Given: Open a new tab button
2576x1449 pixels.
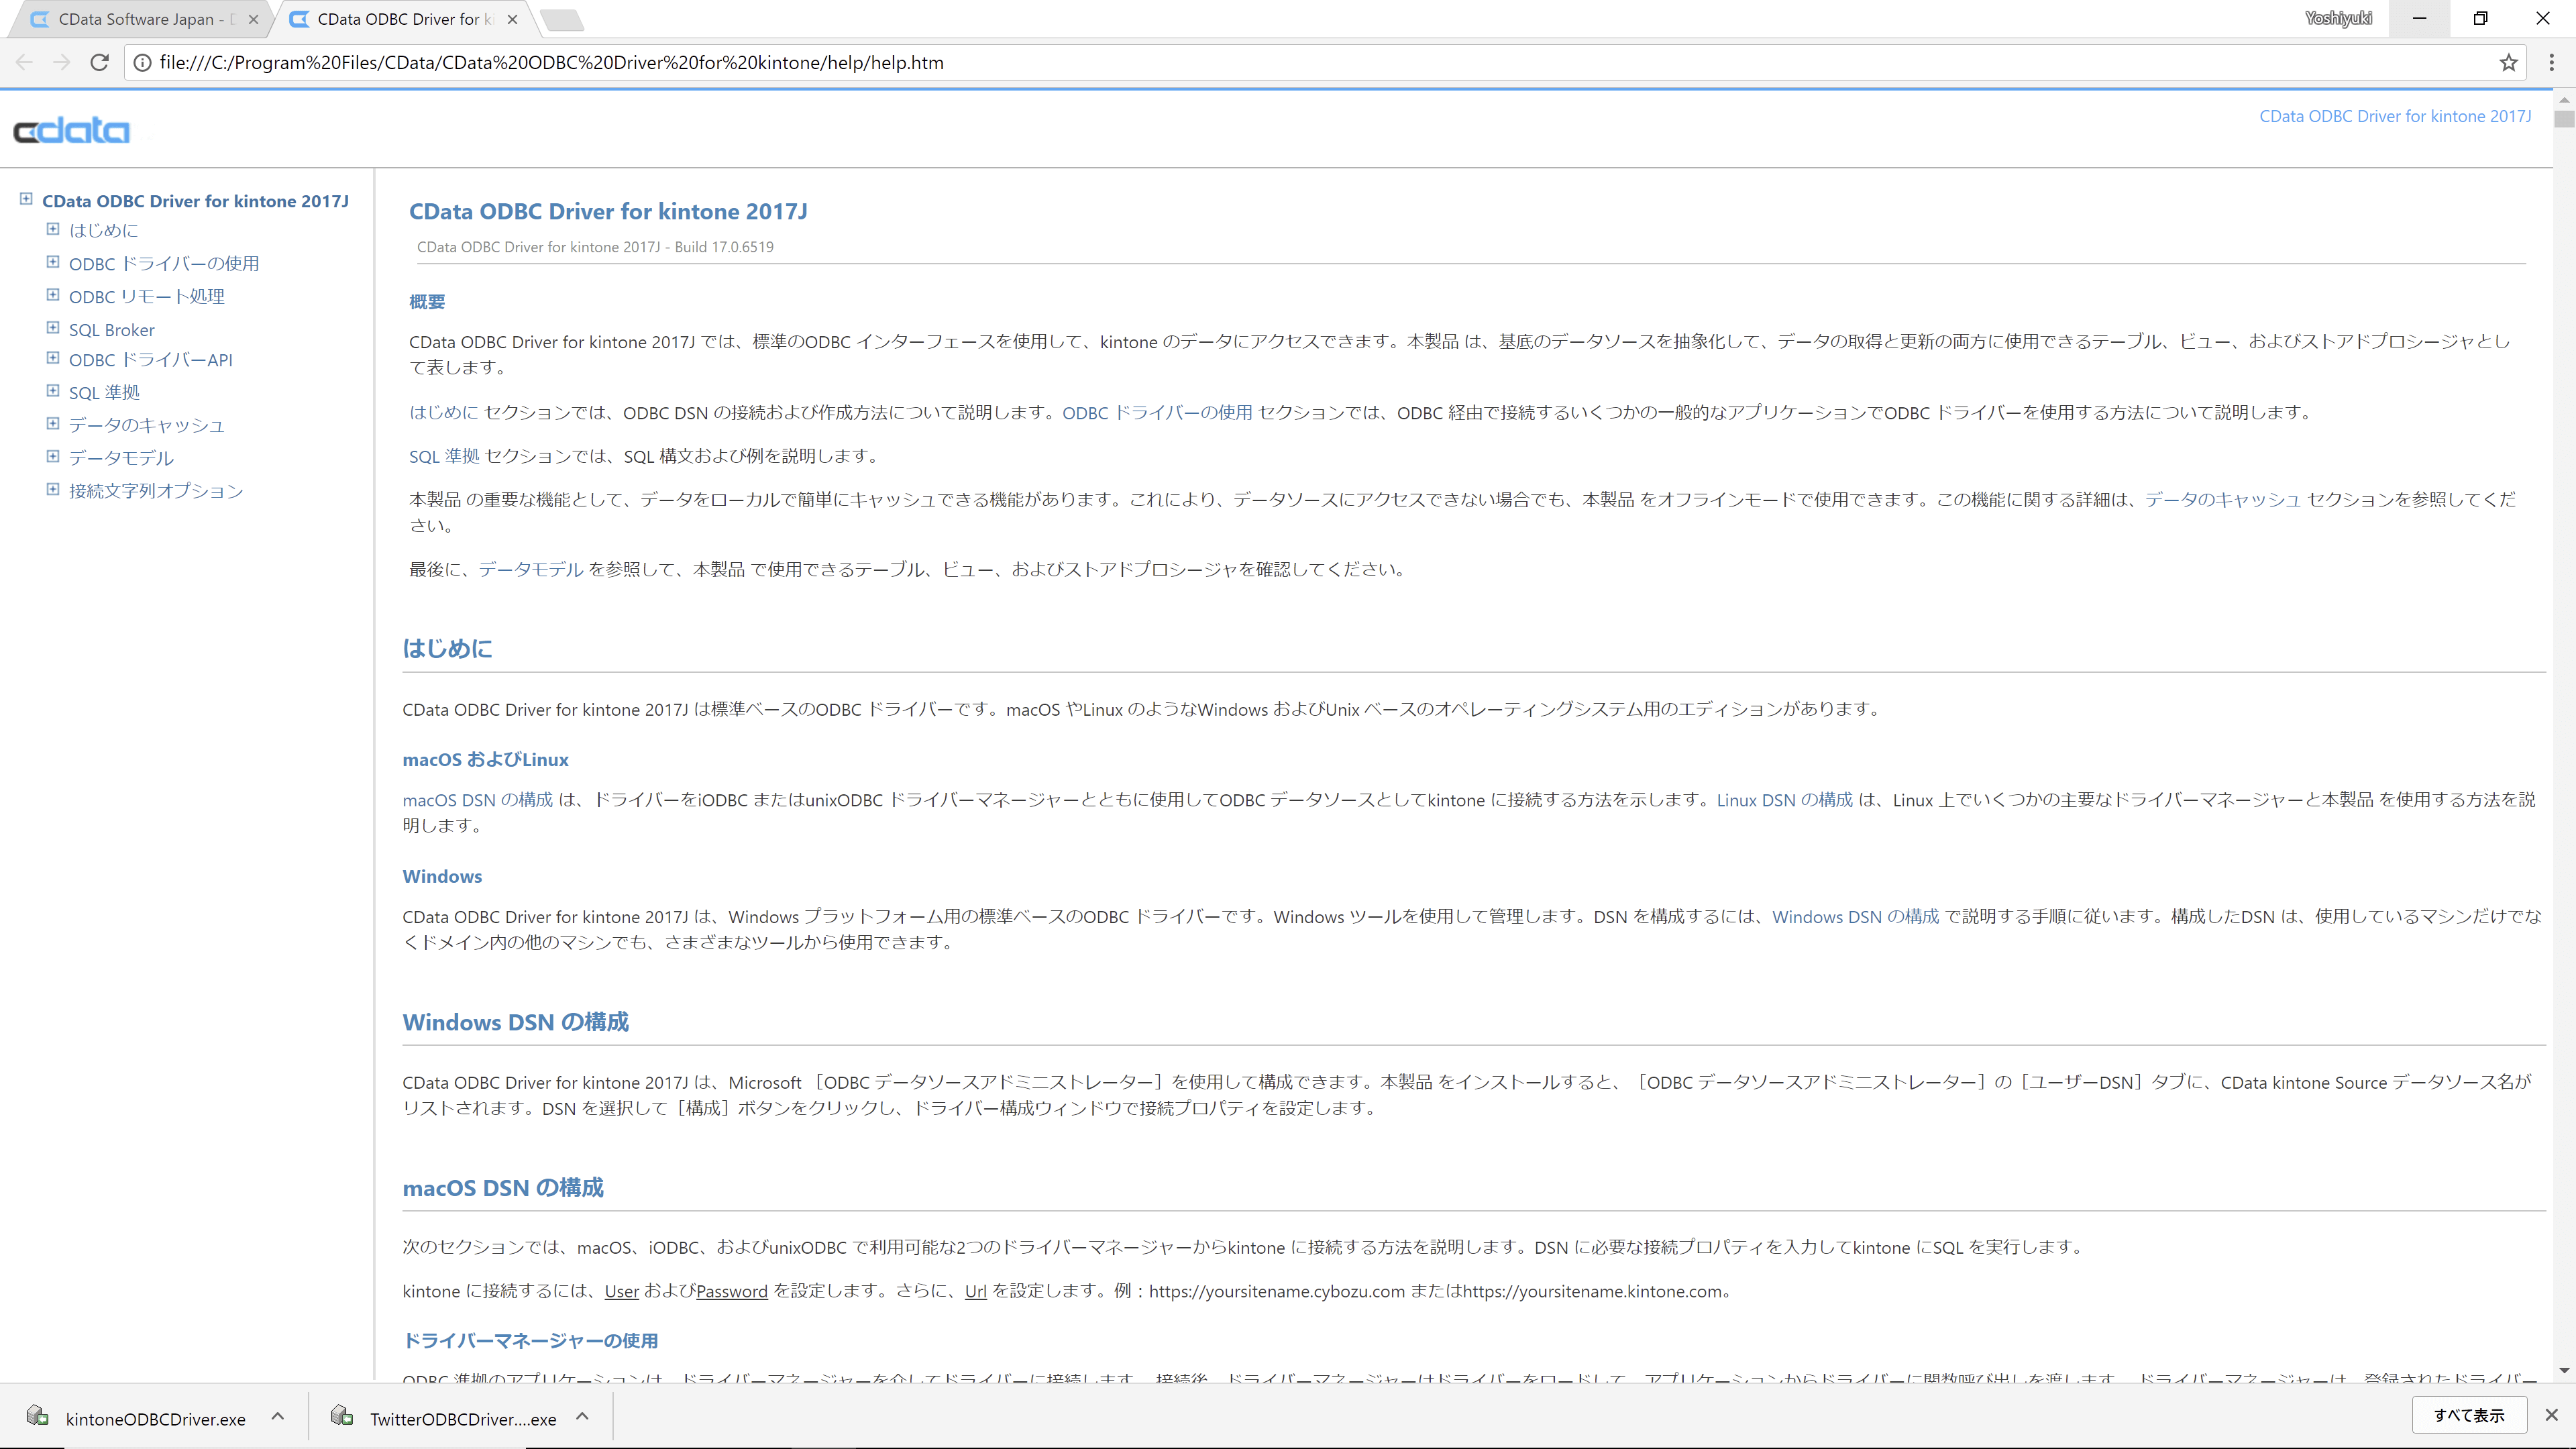Looking at the screenshot, I should pos(562,19).
